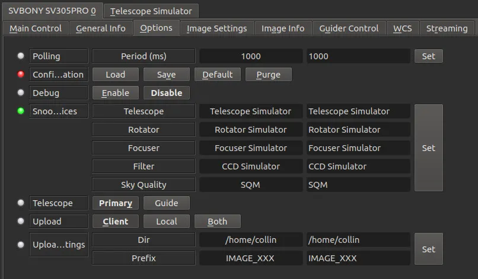478x279 pixels.
Task: Click the Telescope status indicator light
Action: pos(21,203)
